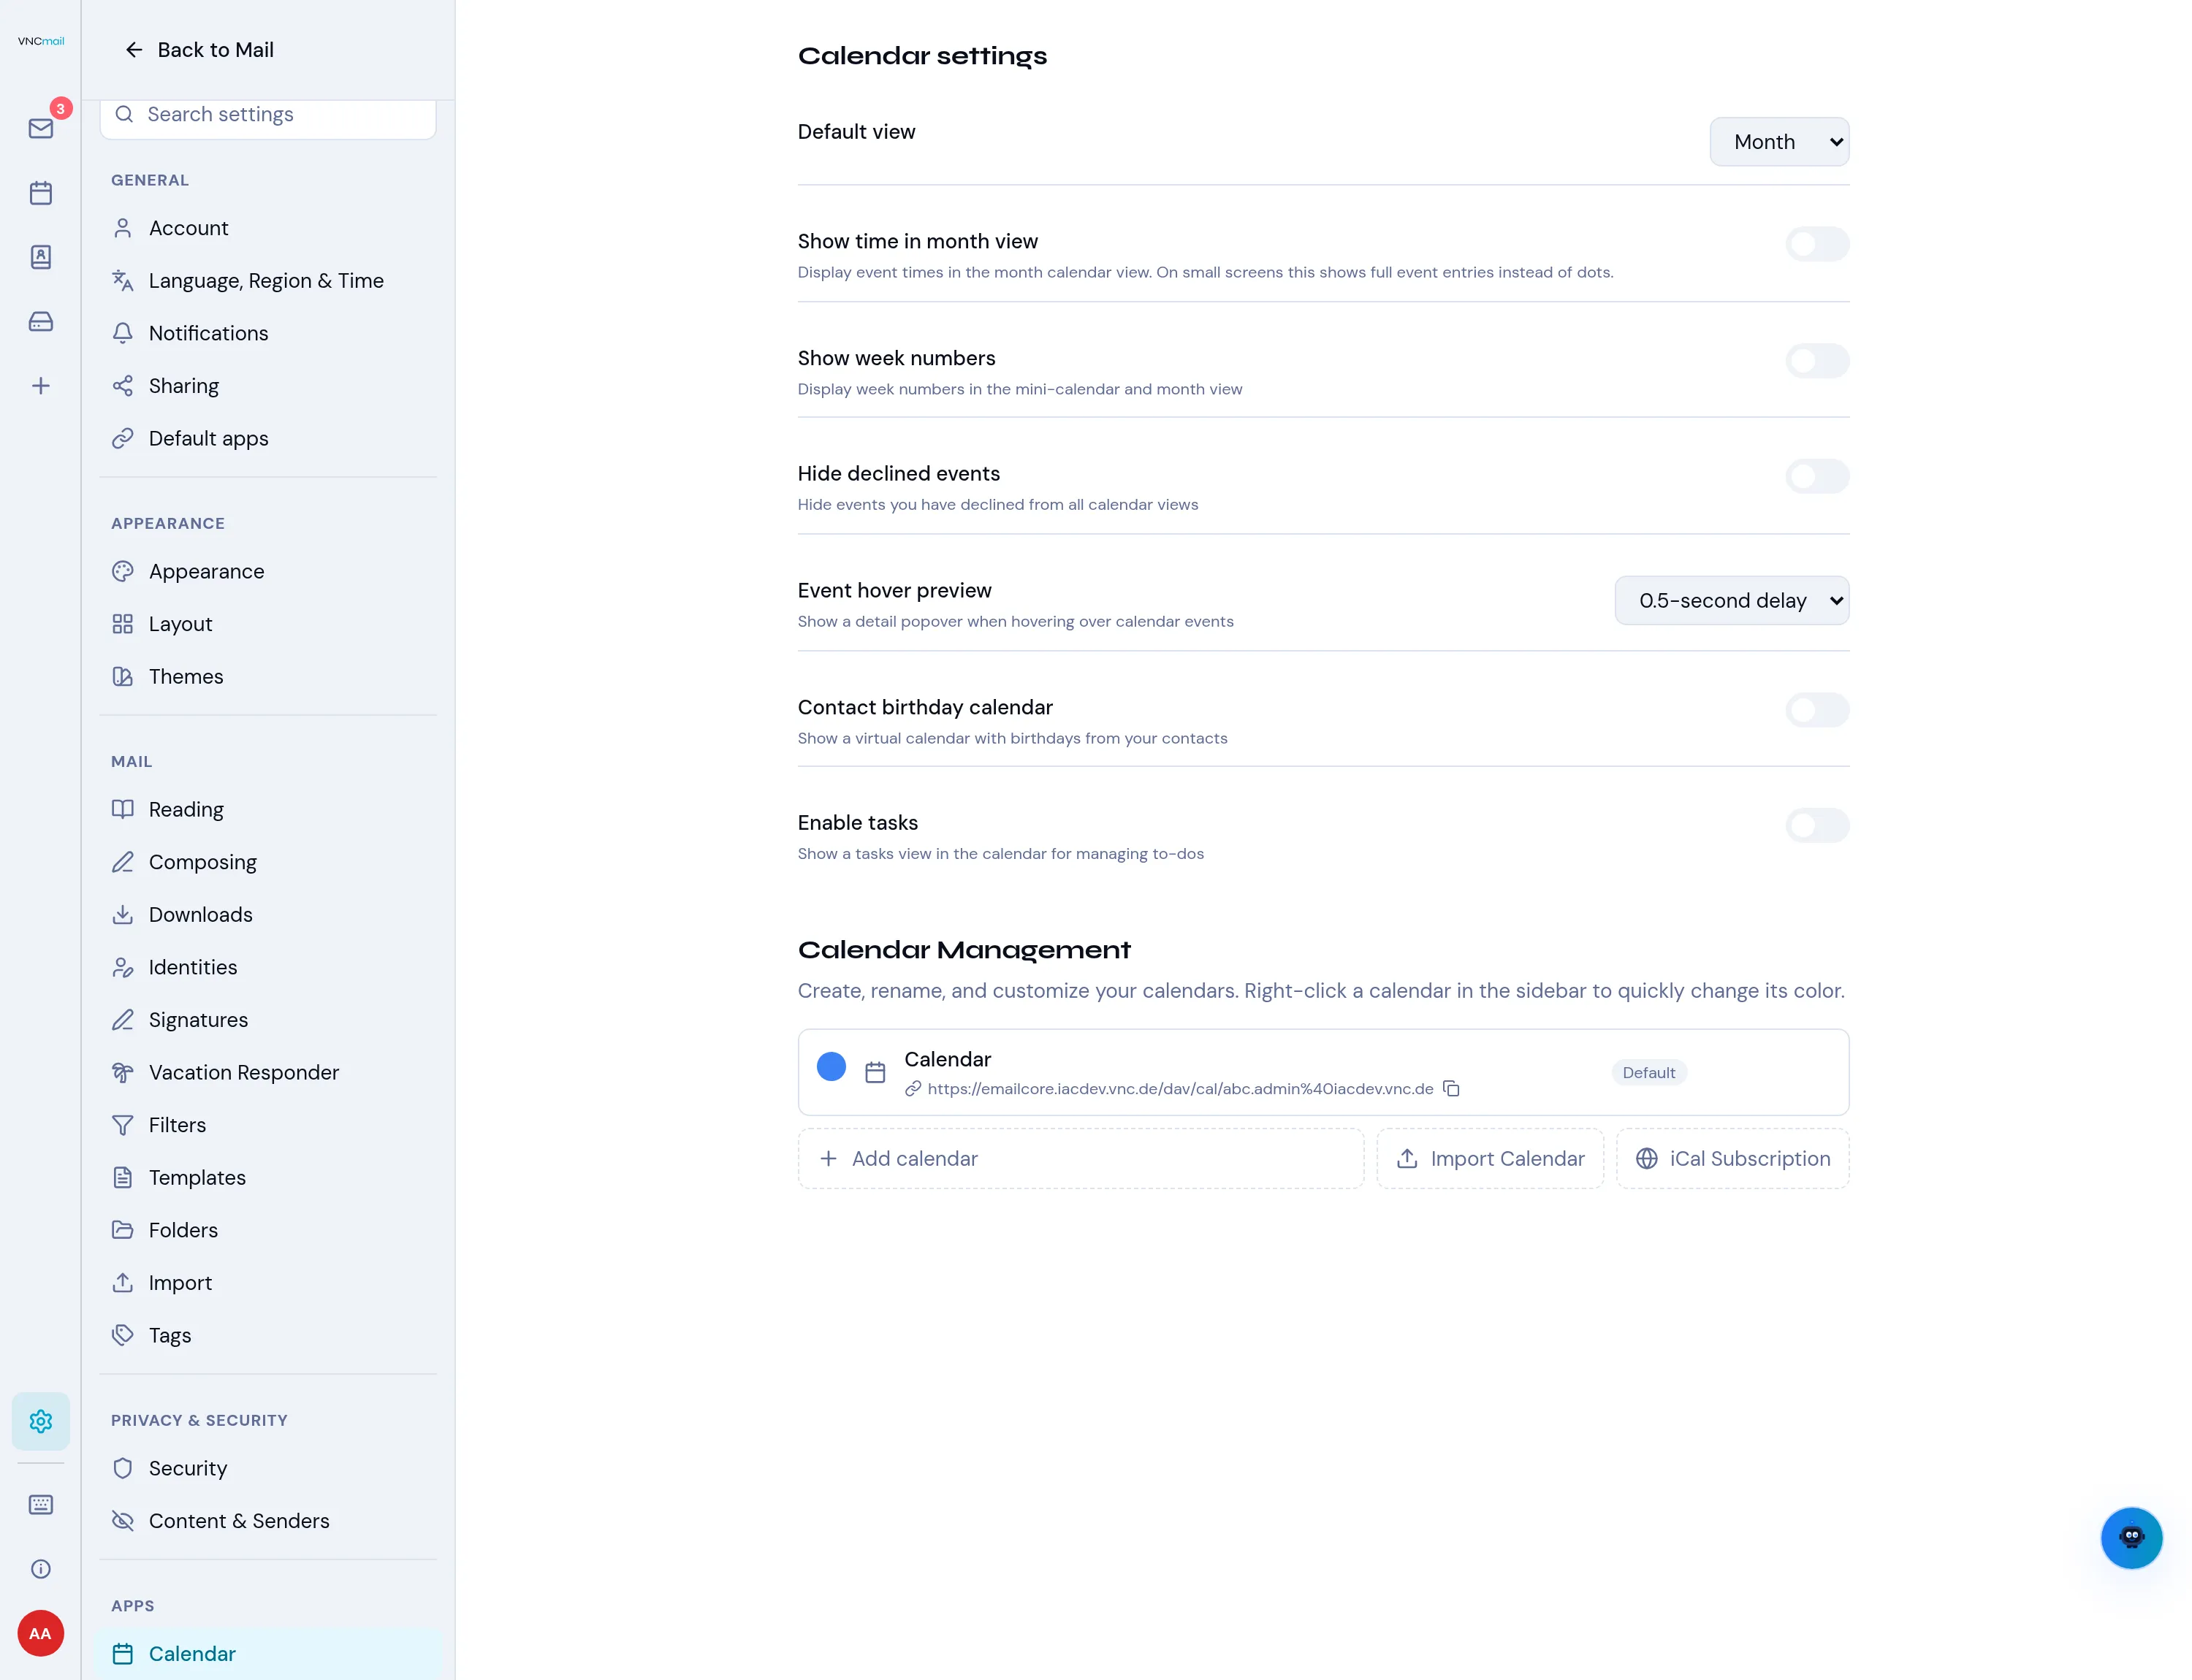This screenshot has height=1680, width=2192.
Task: Click the calendar icon in the Calendar row
Action: click(x=875, y=1072)
